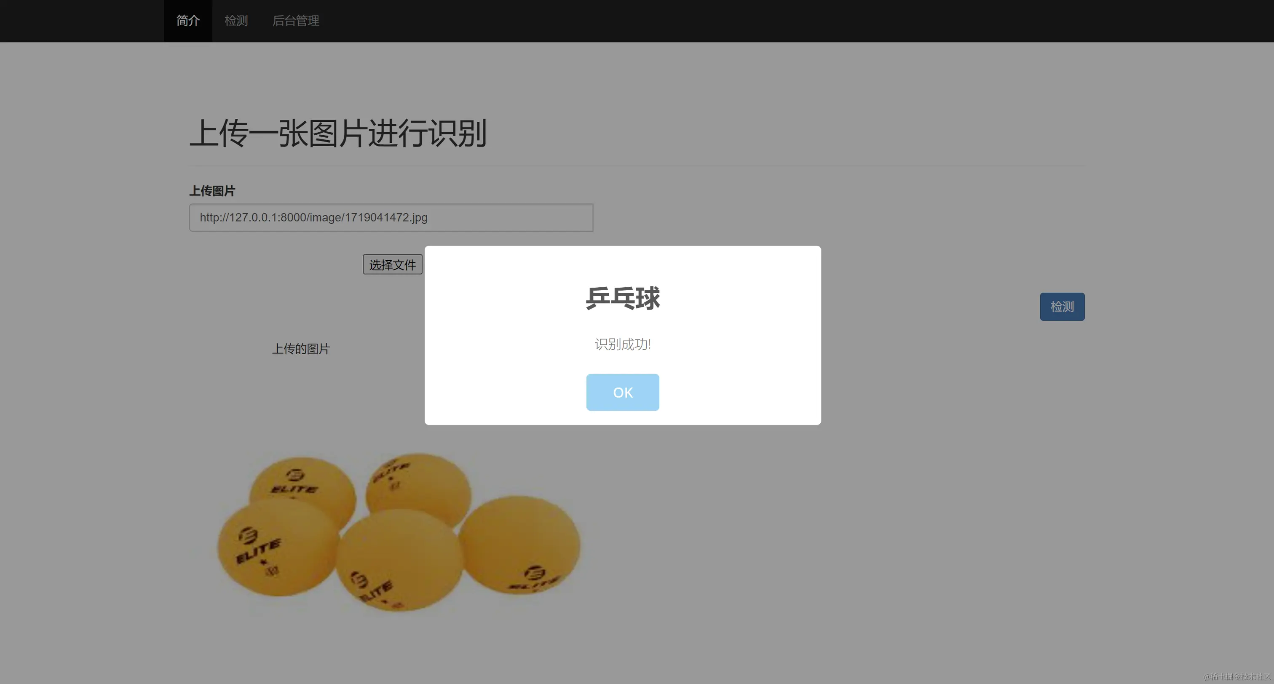
Task: Focus the image URL input field
Action: pyautogui.click(x=391, y=218)
